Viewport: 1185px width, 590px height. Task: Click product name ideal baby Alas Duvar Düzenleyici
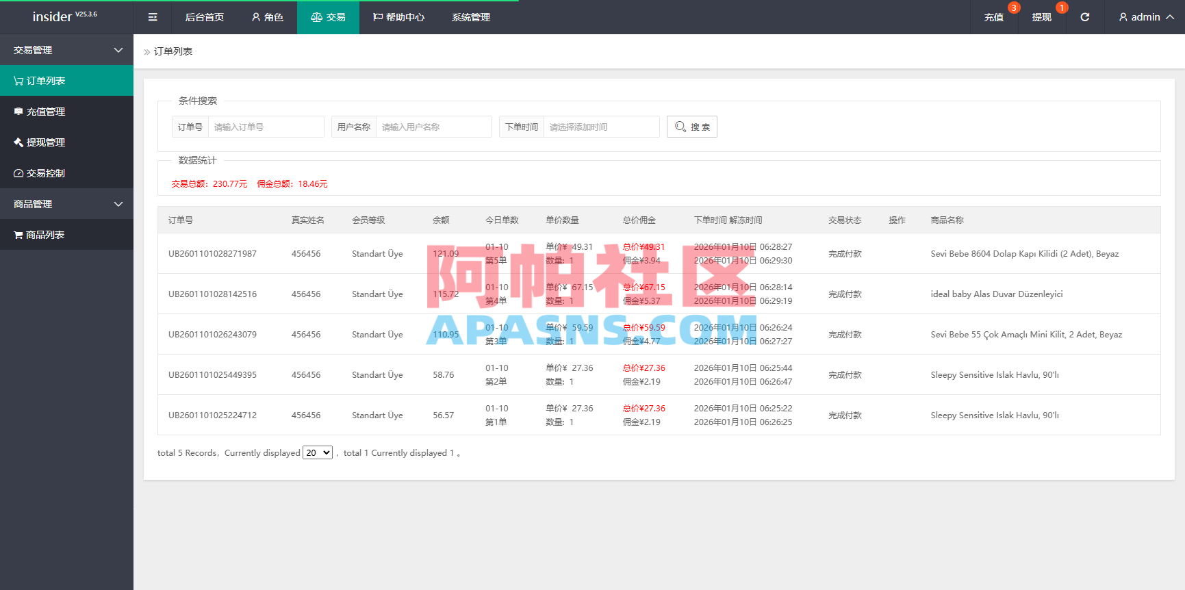pos(997,294)
